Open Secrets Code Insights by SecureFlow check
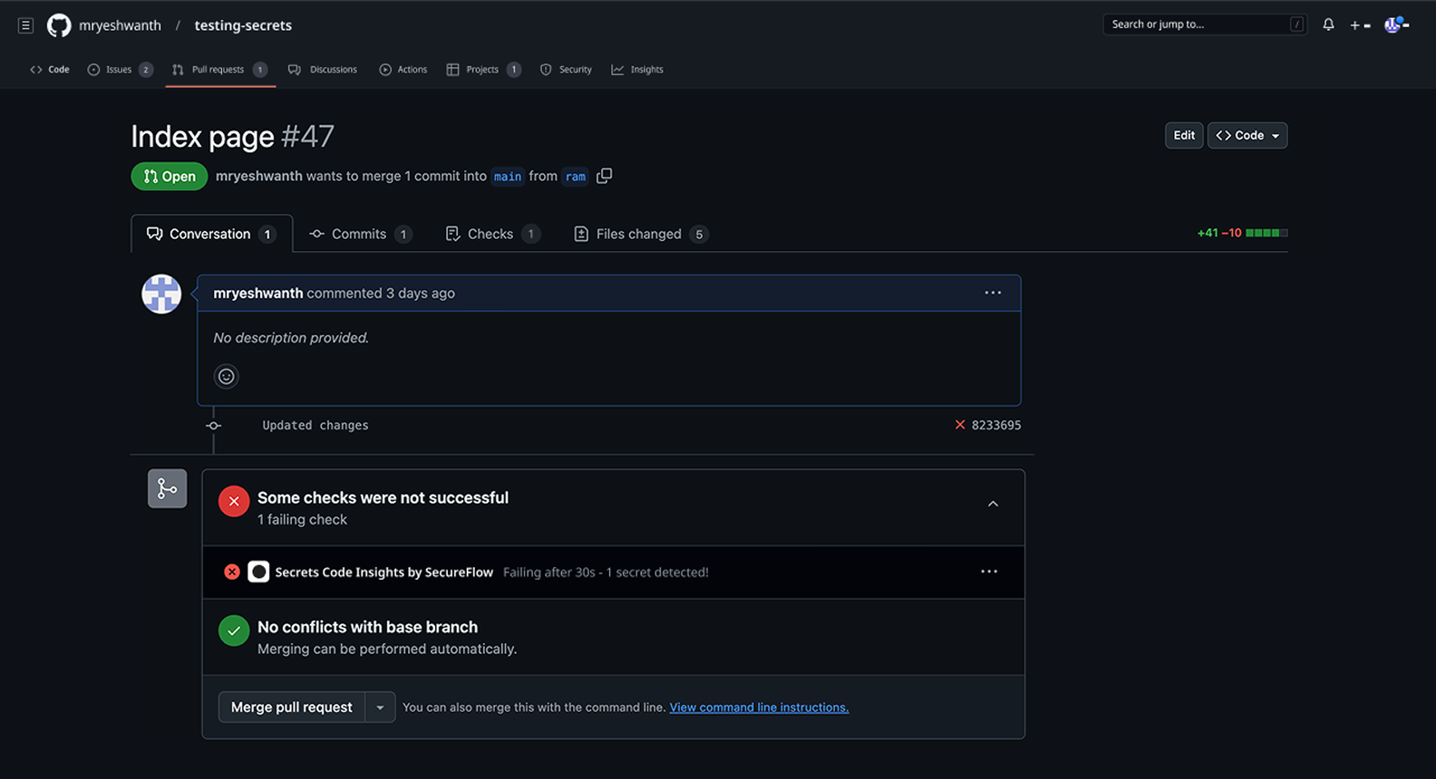The height and width of the screenshot is (779, 1436). 384,572
